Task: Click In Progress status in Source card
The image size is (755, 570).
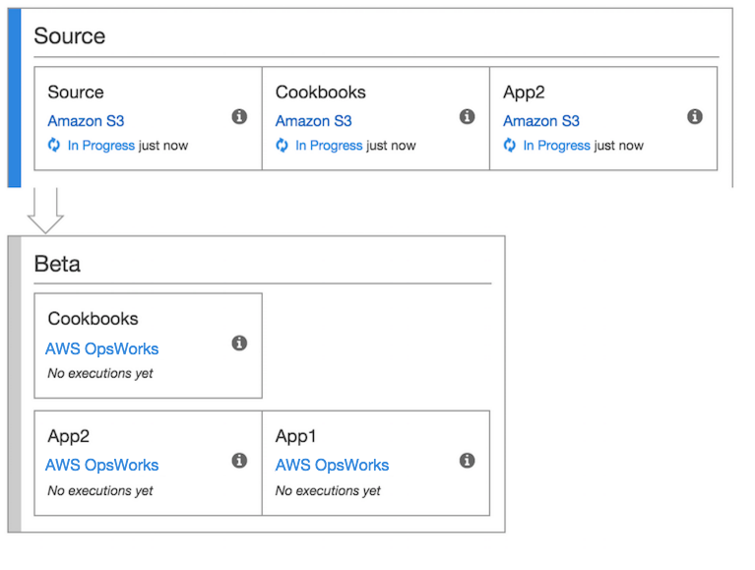Action: point(101,146)
